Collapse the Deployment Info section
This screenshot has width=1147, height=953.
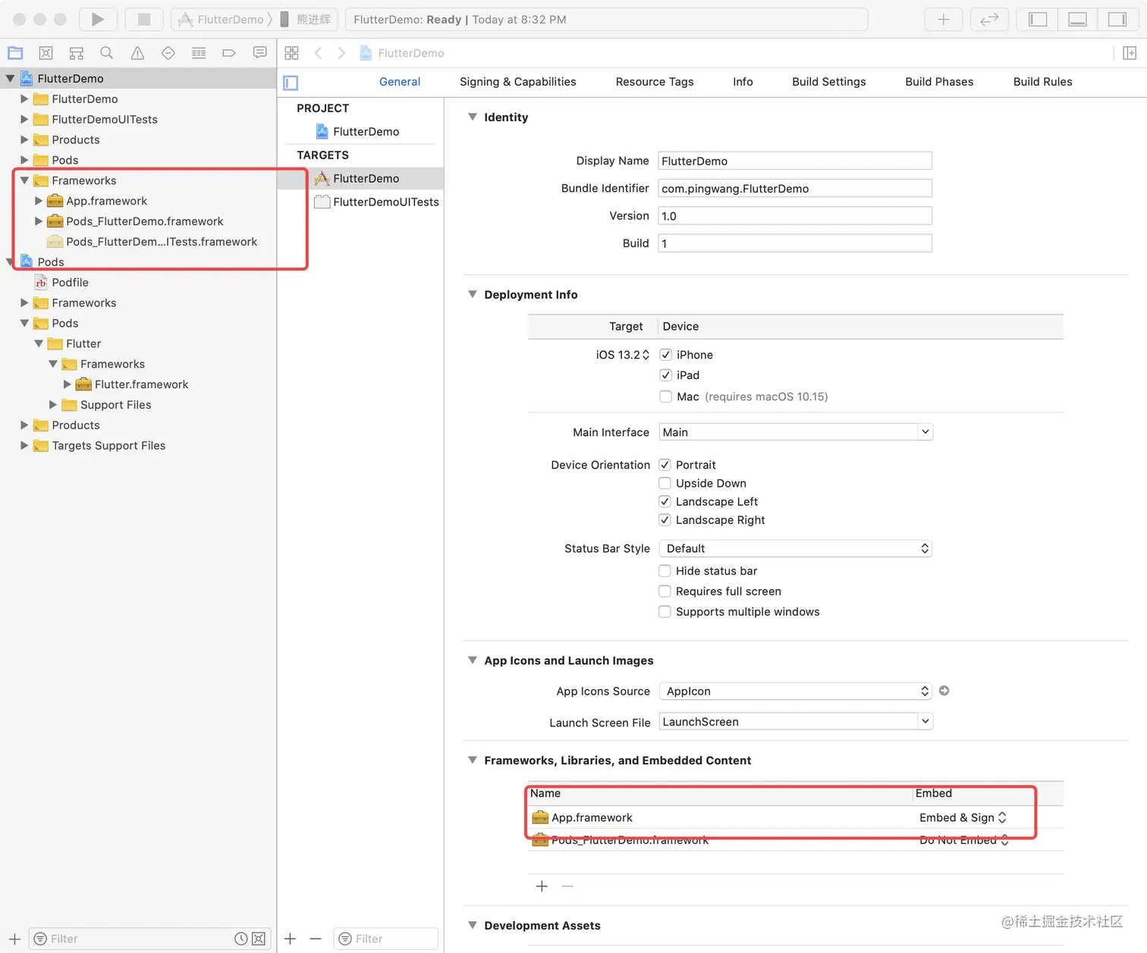473,294
